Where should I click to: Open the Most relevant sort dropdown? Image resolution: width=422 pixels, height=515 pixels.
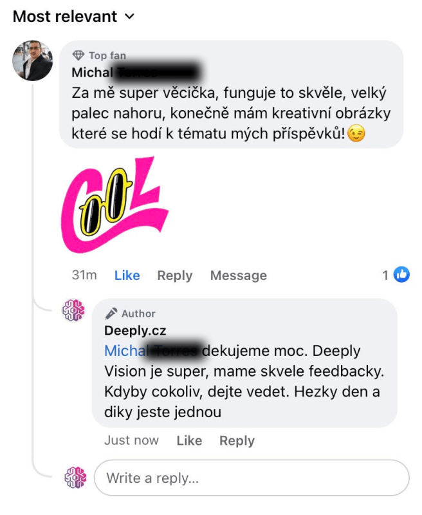73,17
